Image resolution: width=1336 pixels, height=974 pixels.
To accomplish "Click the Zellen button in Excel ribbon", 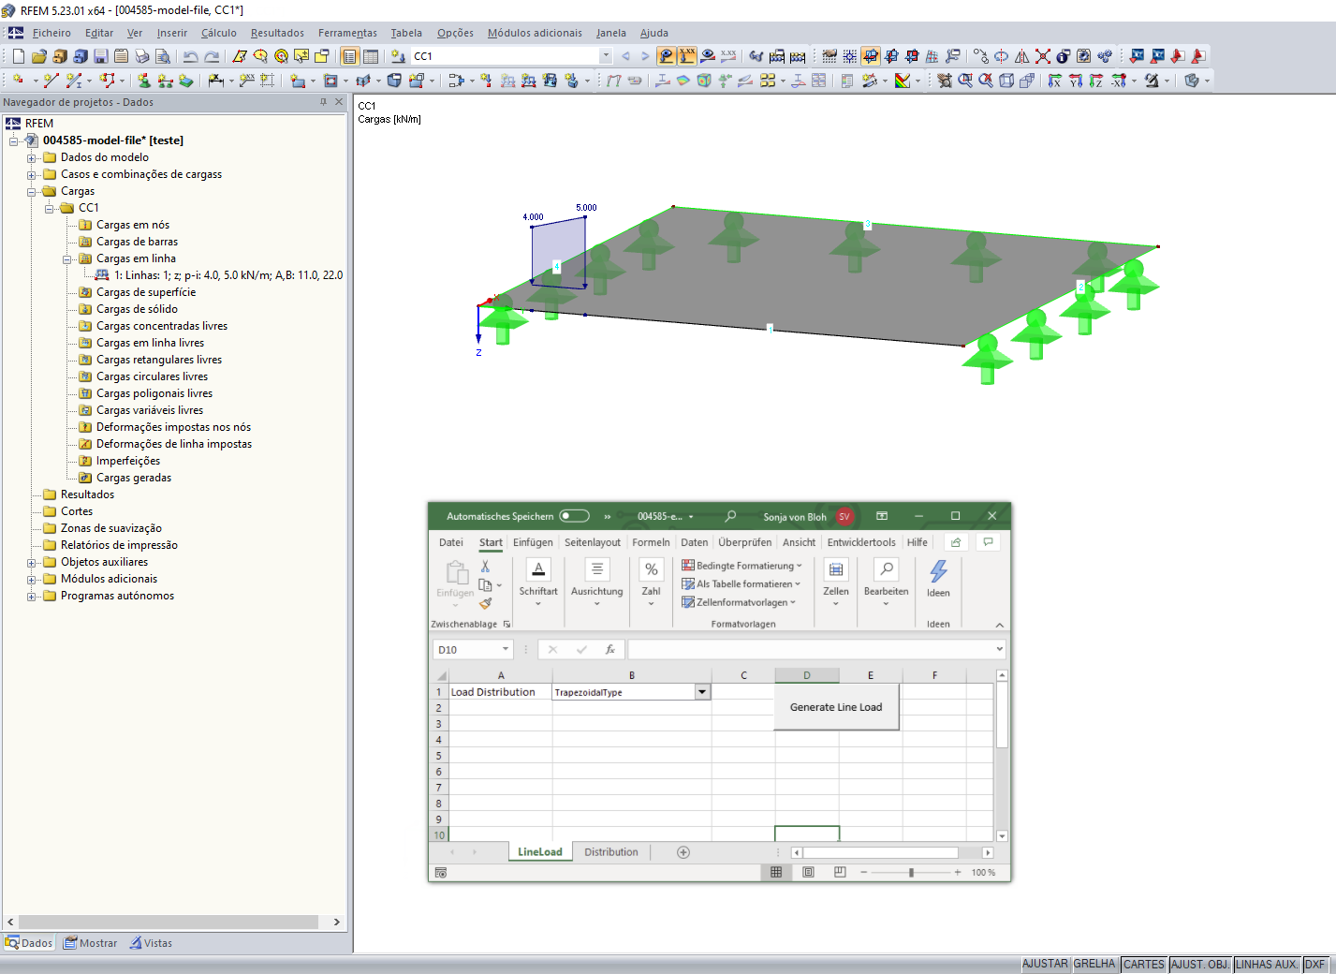I will tap(836, 582).
